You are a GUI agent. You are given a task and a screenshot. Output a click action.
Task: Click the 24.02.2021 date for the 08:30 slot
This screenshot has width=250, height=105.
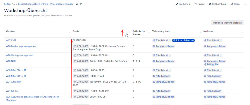tap(81, 70)
